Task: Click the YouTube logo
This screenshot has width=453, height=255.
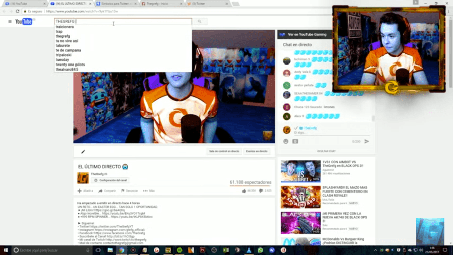Action: click(x=24, y=21)
